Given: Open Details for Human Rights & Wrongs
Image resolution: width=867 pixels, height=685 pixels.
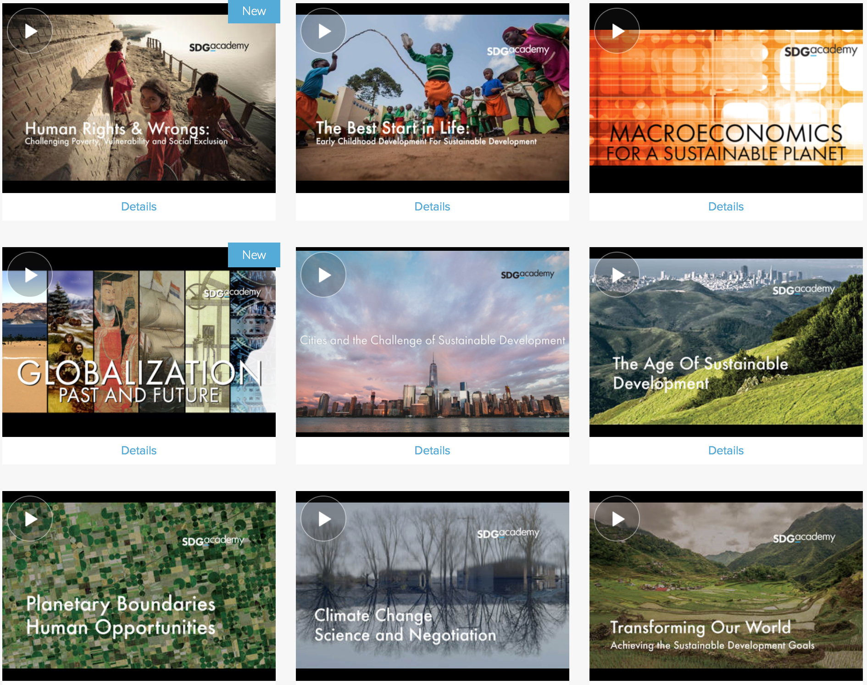Looking at the screenshot, I should 139,207.
